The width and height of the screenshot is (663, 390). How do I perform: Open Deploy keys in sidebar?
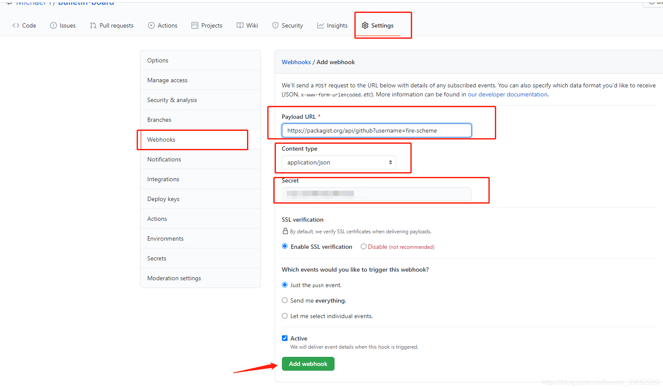[x=200, y=199]
